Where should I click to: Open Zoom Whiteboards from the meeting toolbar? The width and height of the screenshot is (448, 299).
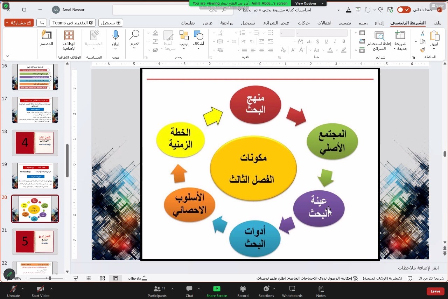coord(292,291)
